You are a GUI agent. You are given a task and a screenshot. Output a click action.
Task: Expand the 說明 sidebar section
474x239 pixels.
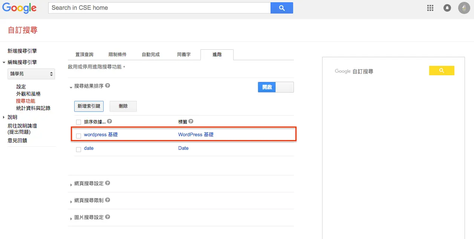[x=4, y=117]
